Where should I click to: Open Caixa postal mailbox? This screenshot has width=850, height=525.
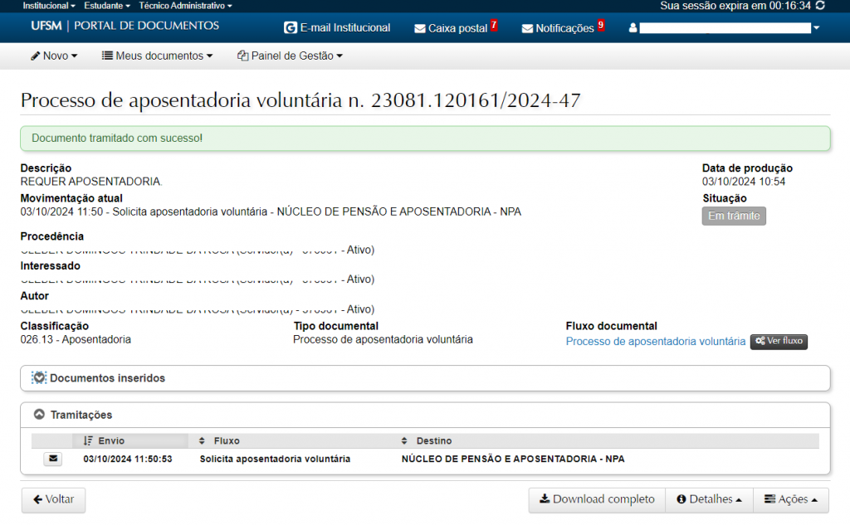452,28
